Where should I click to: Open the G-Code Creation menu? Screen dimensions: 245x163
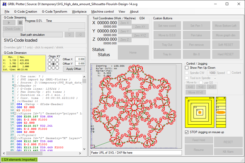coord(26,12)
